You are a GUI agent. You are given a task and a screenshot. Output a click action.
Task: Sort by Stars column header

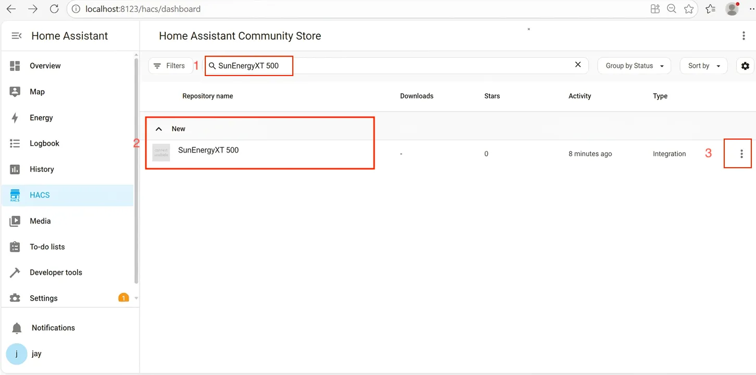492,96
